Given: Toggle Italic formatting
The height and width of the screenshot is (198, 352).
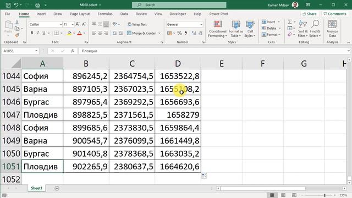Looking at the screenshot, I should point(38,33).
